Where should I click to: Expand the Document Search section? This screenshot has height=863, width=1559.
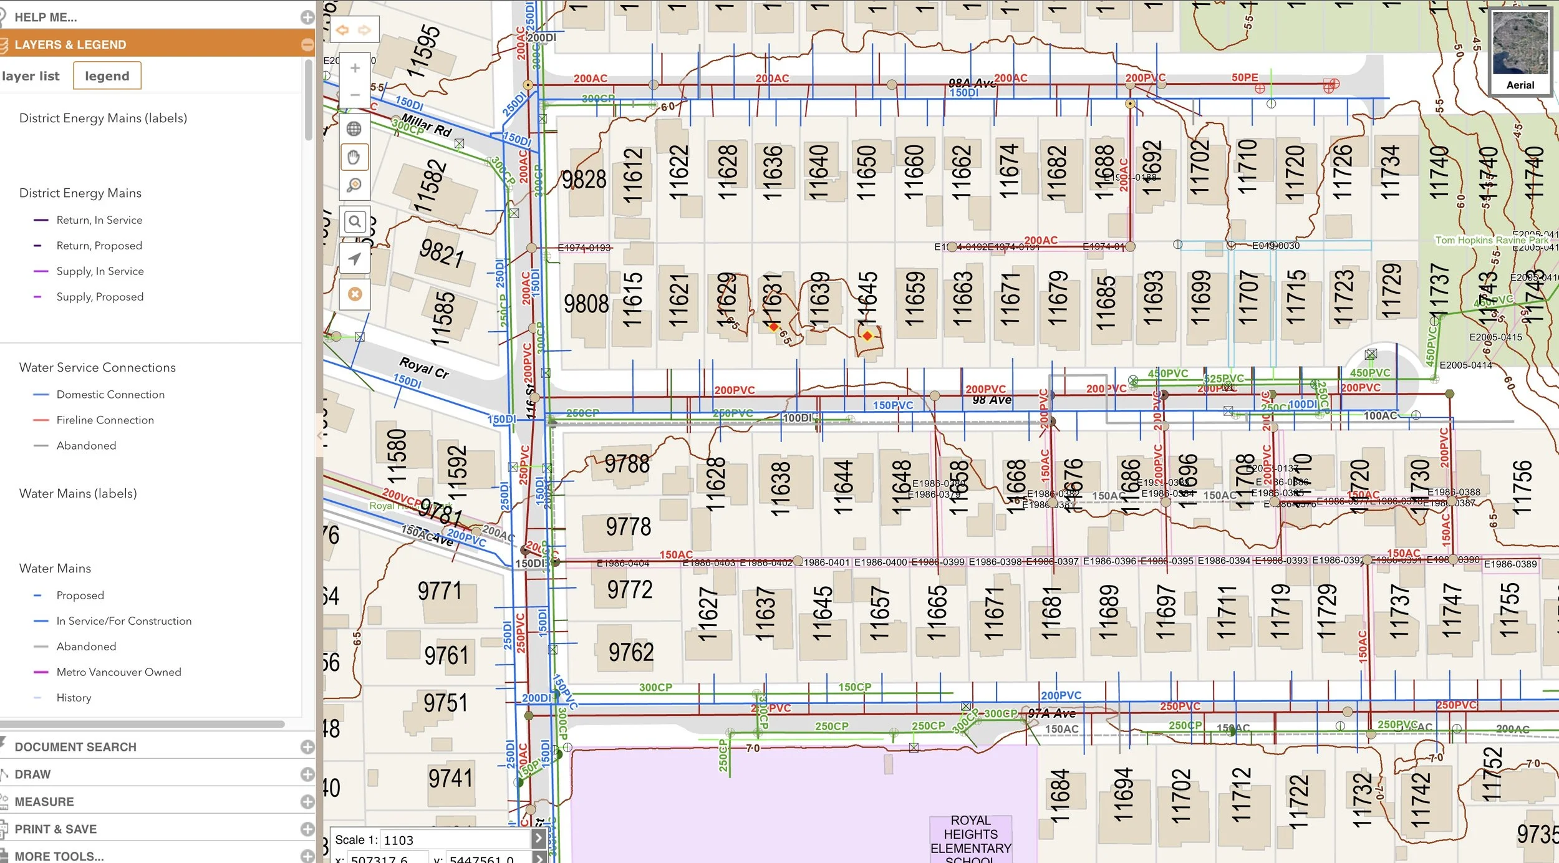(x=307, y=746)
